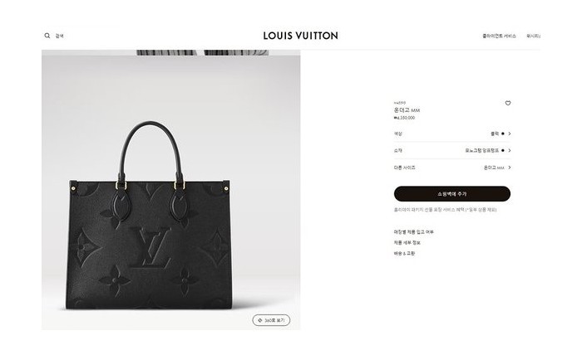
Task: Click the Louis Vuitton logo
Action: click(x=301, y=36)
